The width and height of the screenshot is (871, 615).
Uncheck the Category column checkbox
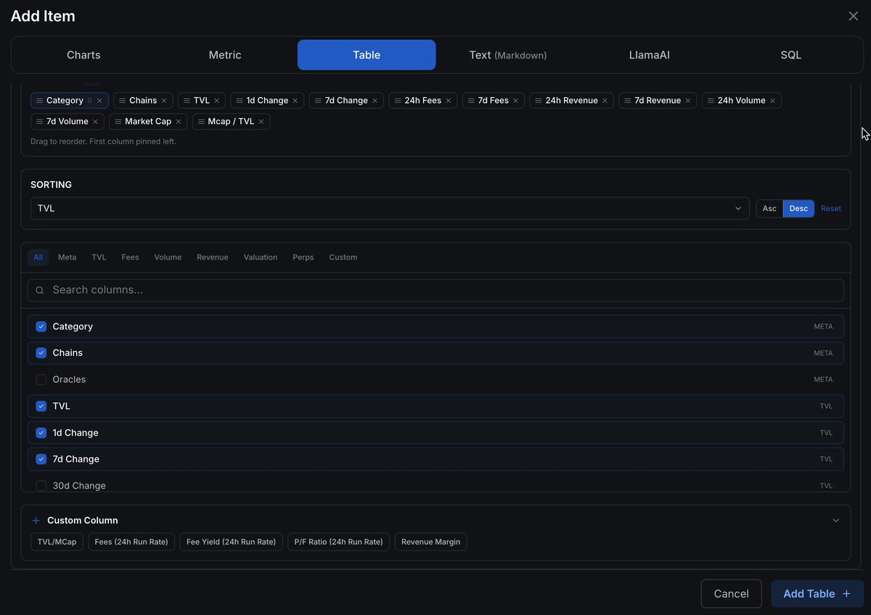click(41, 327)
